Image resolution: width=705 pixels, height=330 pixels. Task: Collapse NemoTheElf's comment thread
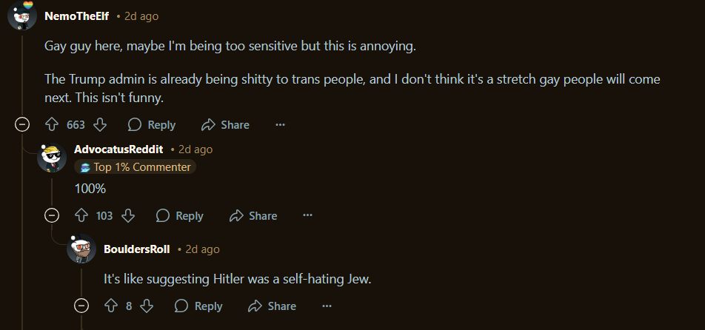click(22, 124)
